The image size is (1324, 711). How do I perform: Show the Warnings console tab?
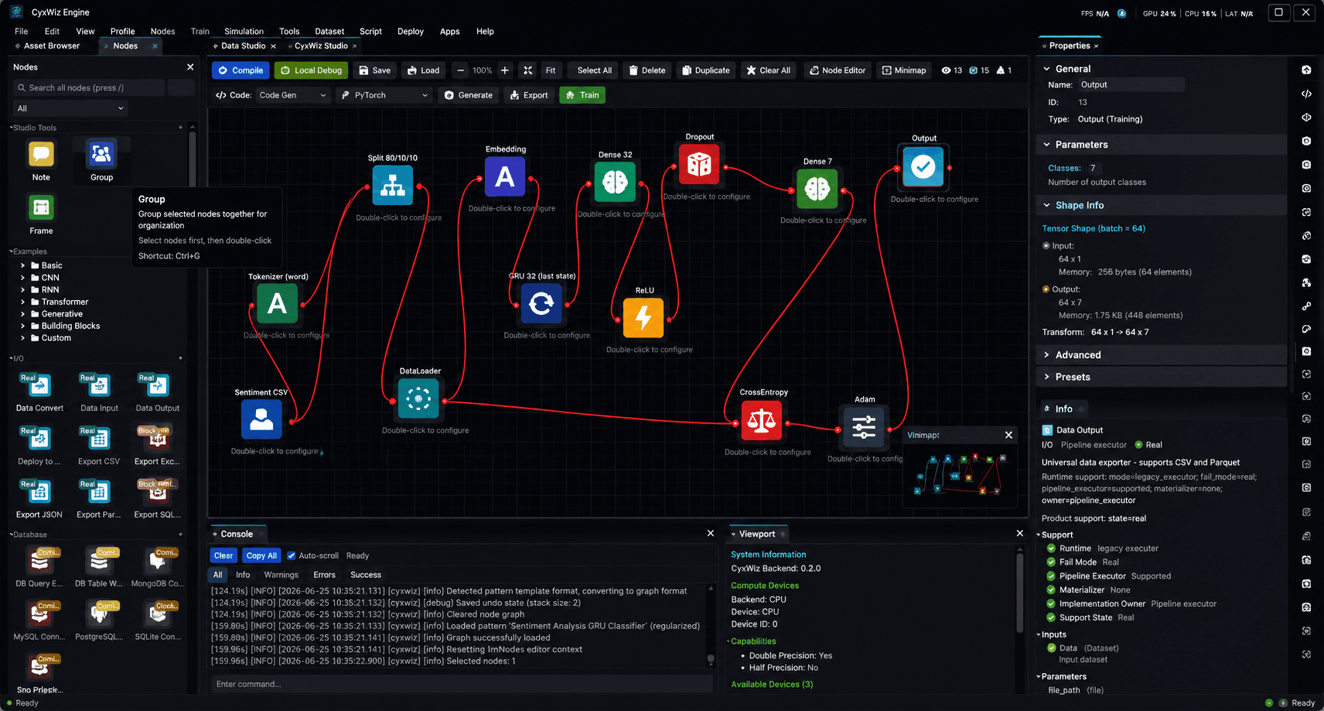tap(281, 575)
